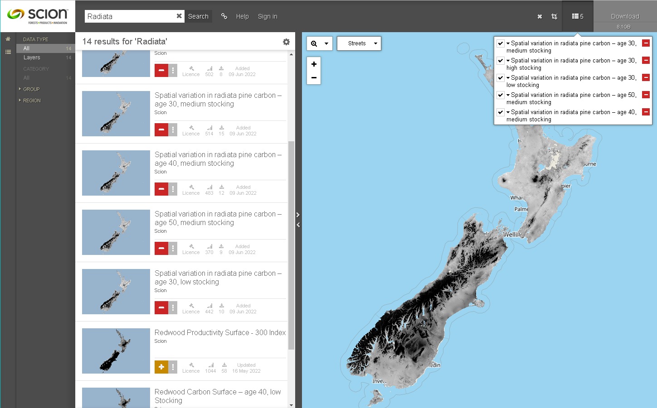
Task: Expand the results panel with right arrow
Action: [298, 215]
